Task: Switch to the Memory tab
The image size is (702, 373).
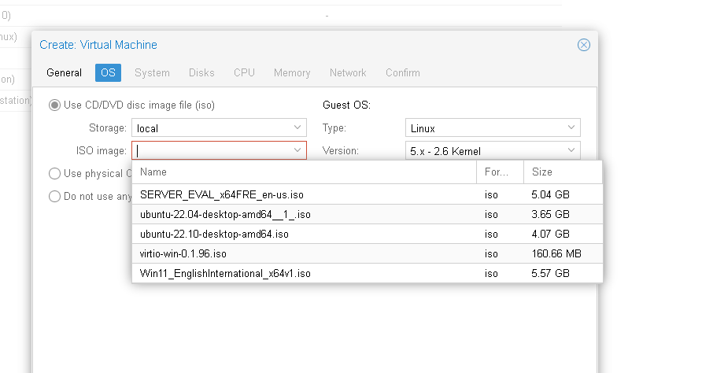Action: click(x=292, y=73)
